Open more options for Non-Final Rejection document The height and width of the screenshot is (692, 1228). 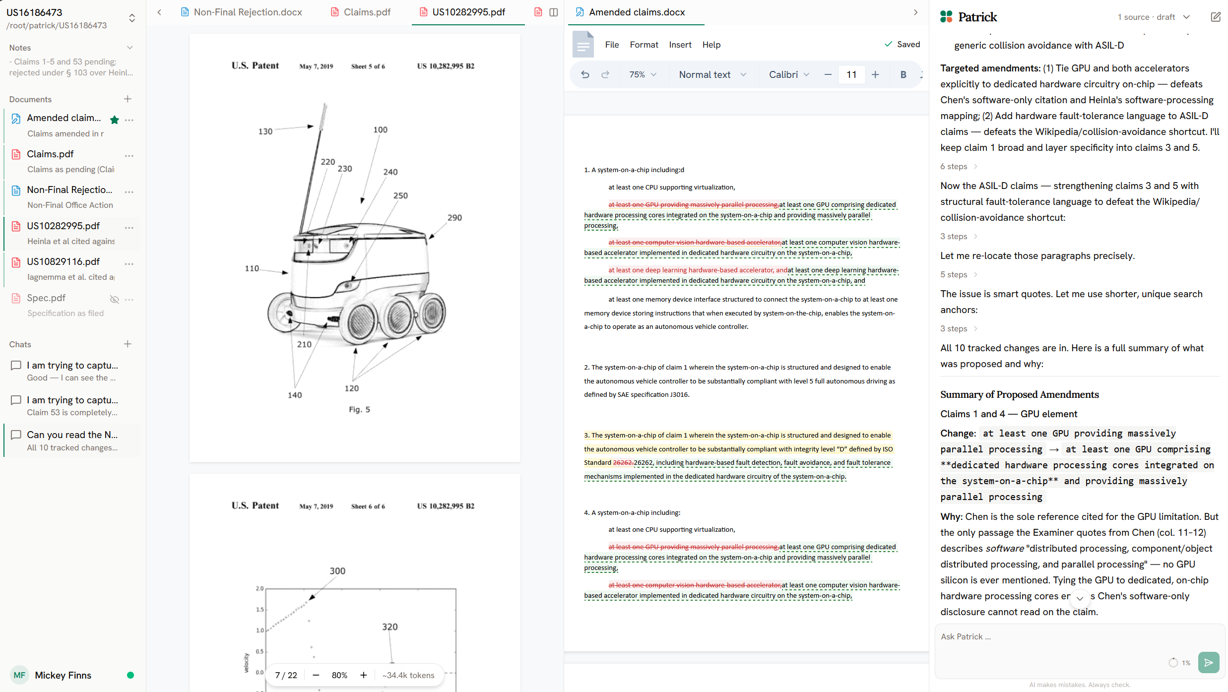(x=129, y=191)
